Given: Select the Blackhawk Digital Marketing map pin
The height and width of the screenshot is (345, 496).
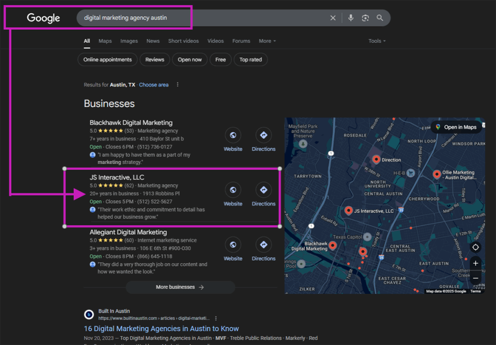Looking at the screenshot, I should pyautogui.click(x=332, y=245).
